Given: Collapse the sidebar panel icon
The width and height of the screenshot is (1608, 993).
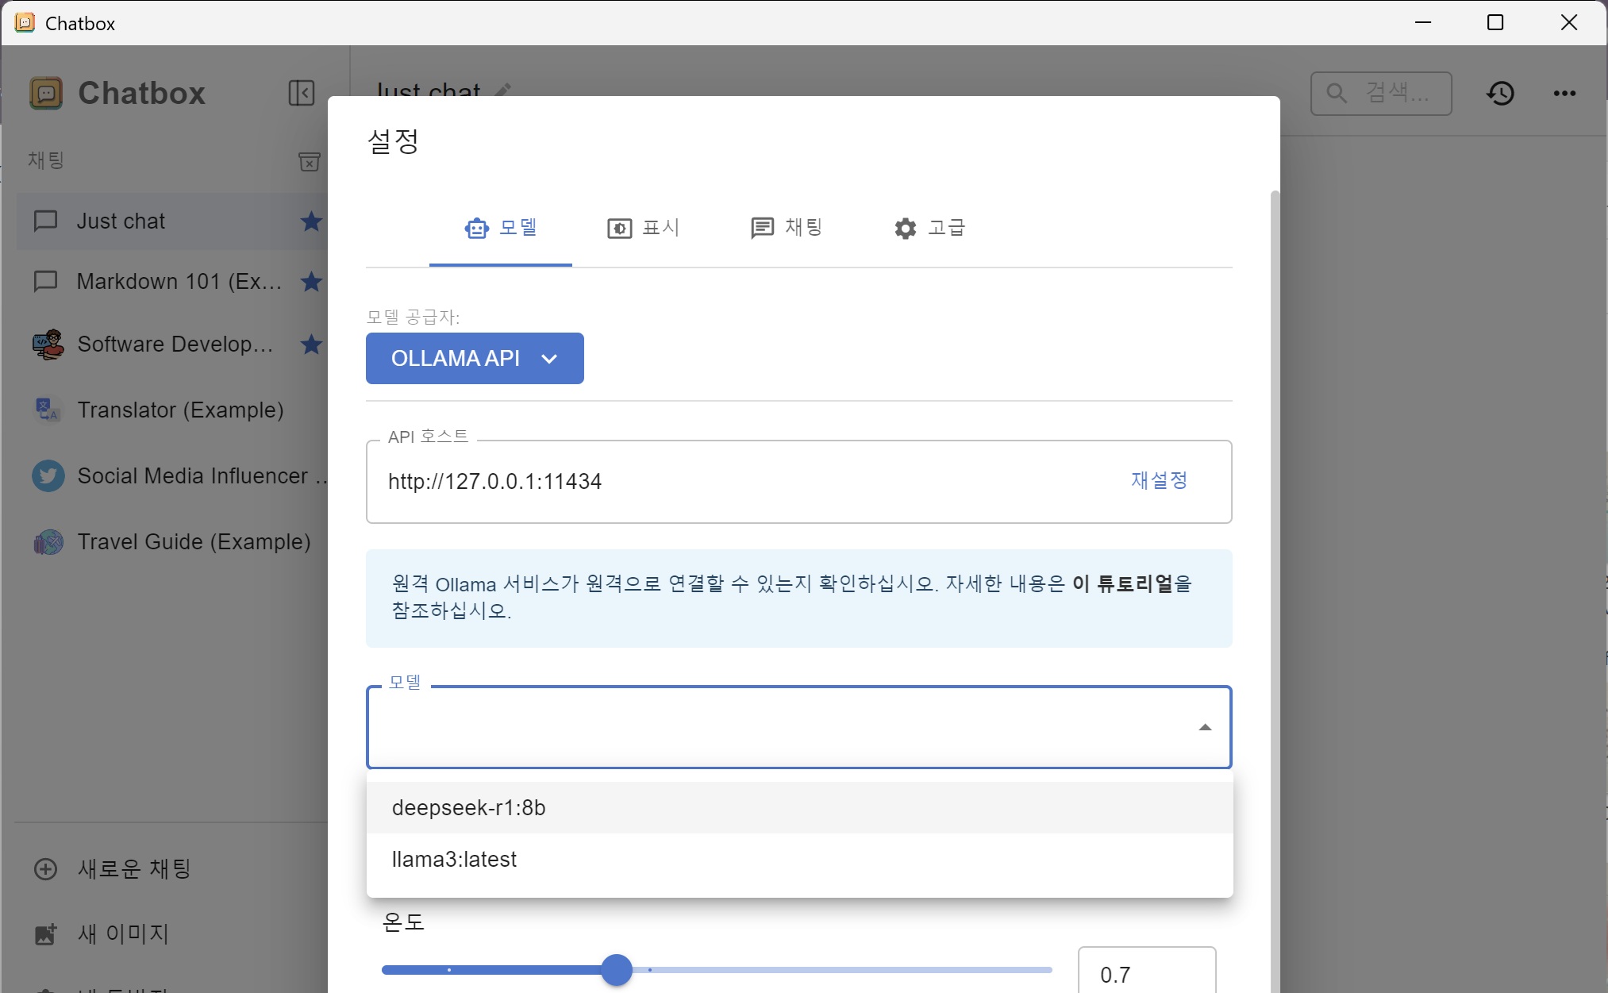Looking at the screenshot, I should click(301, 93).
